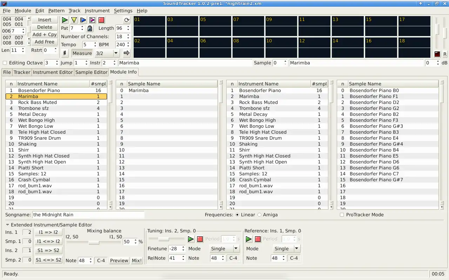Play the Tuning sample with green arrow
This screenshot has width=449, height=280.
tap(190, 239)
